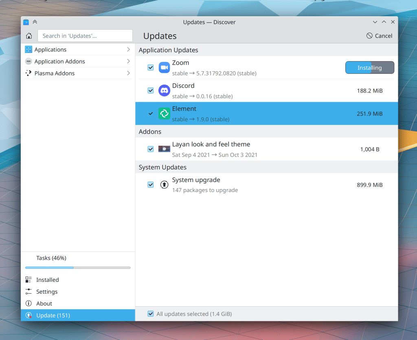The image size is (417, 340).
Task: Uncheck the Discord update checkbox
Action: pos(151,90)
